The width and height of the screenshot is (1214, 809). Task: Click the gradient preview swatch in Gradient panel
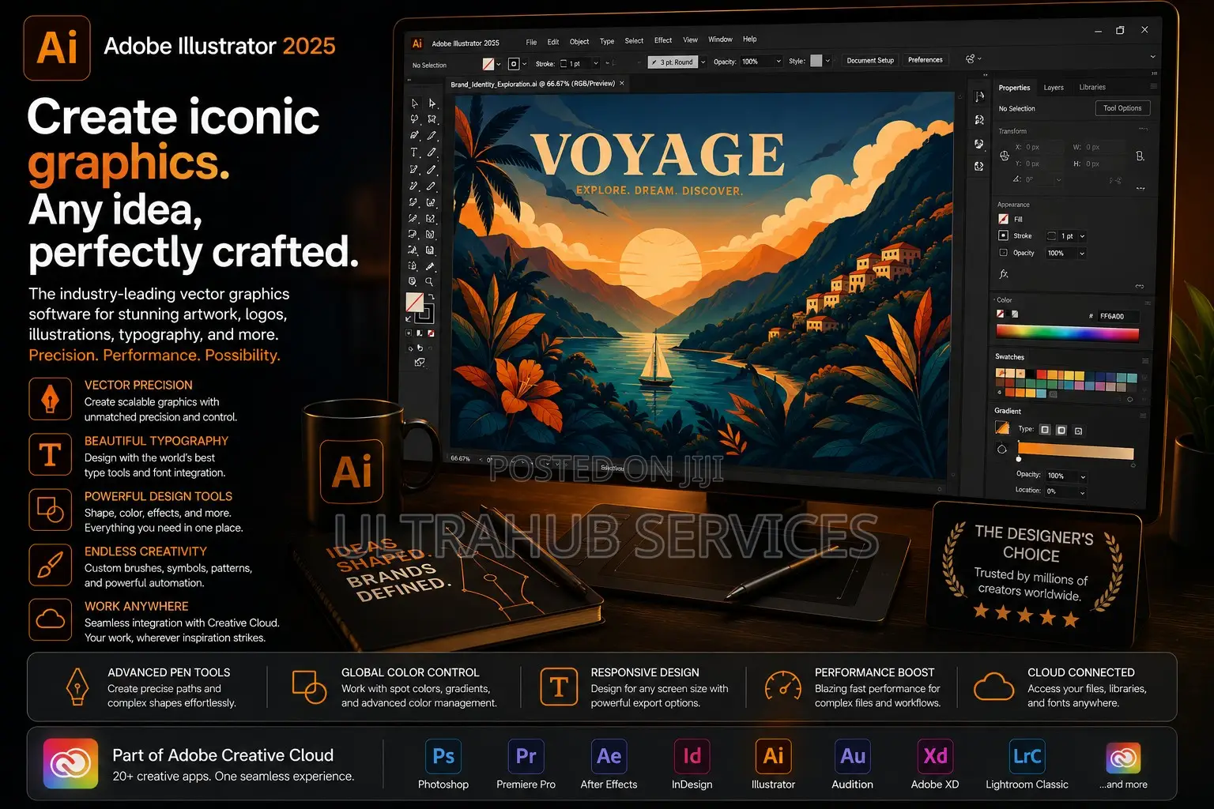[x=1002, y=428]
